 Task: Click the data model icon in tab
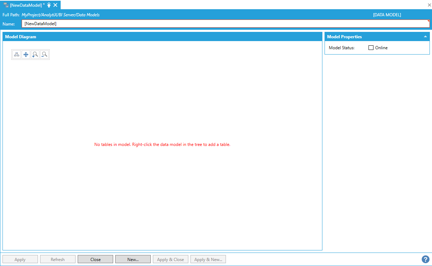6,5
